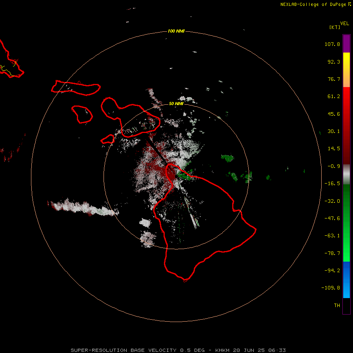Click the NEXLAB-College of DuPage watermark text
353x353 pixels.
point(316,4)
